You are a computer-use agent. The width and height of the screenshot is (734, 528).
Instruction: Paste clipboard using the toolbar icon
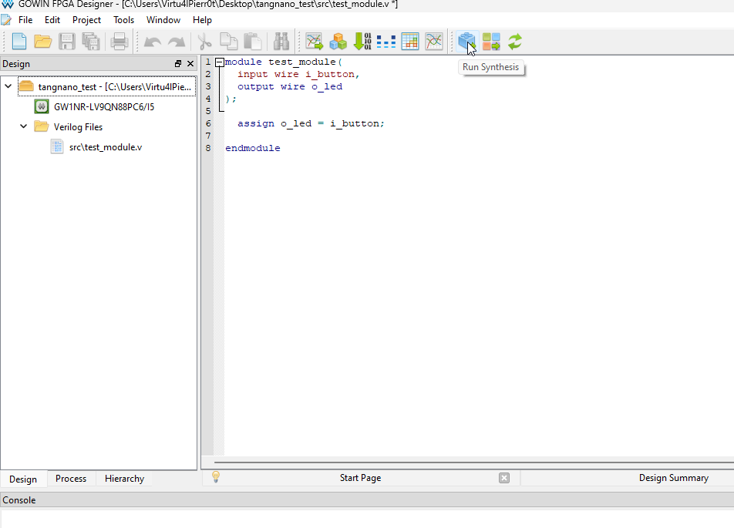253,41
